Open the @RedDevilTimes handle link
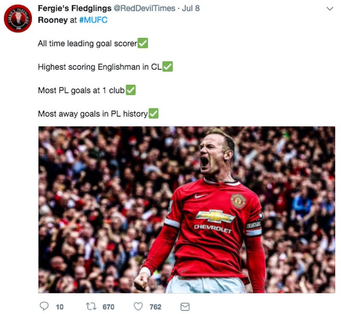 coord(144,8)
